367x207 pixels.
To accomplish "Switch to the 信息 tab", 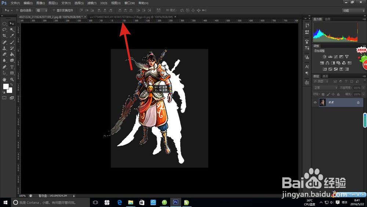I will pos(328,19).
